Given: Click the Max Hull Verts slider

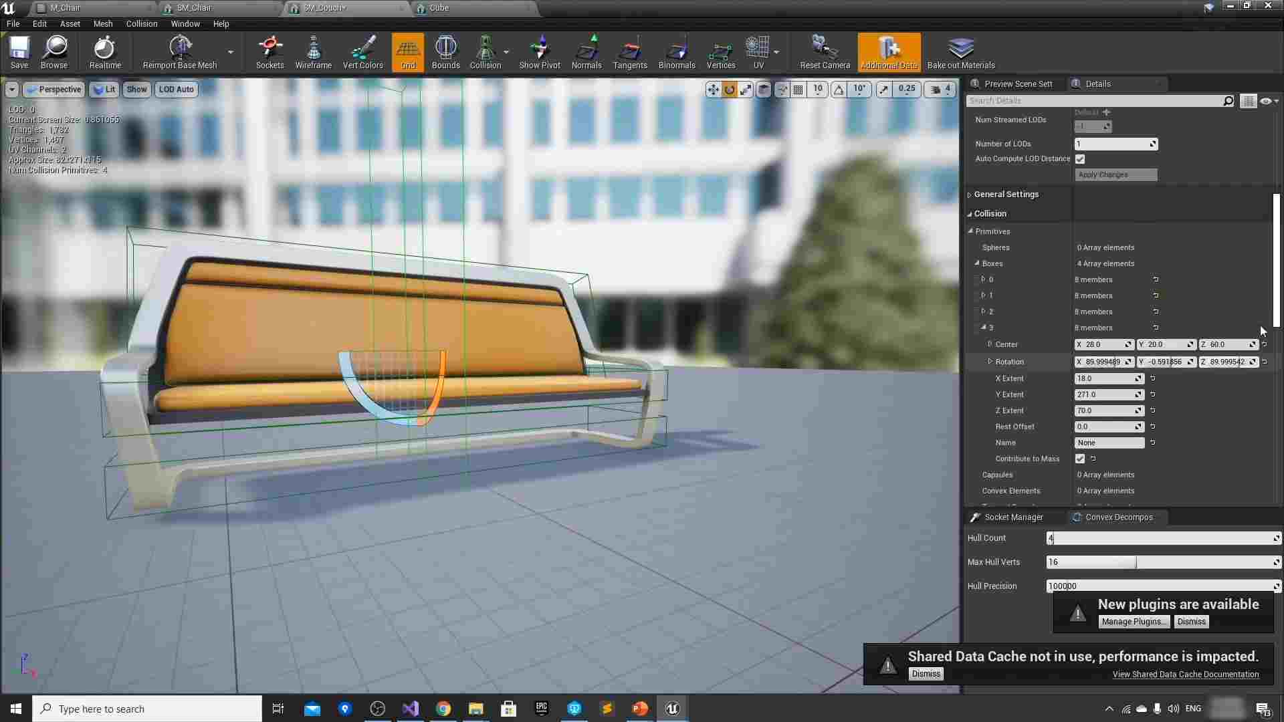Looking at the screenshot, I should (x=1162, y=562).
